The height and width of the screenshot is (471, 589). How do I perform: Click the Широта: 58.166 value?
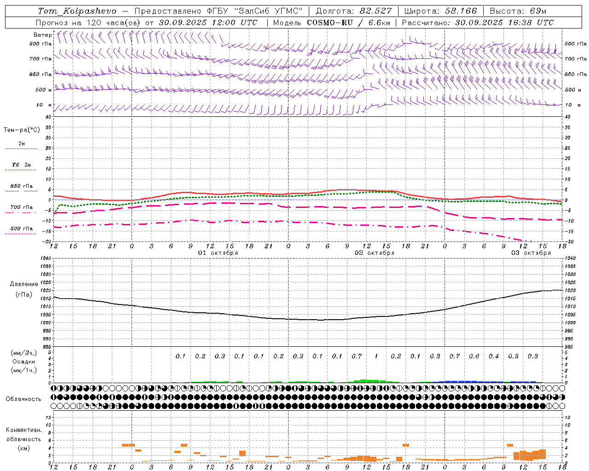(x=441, y=11)
